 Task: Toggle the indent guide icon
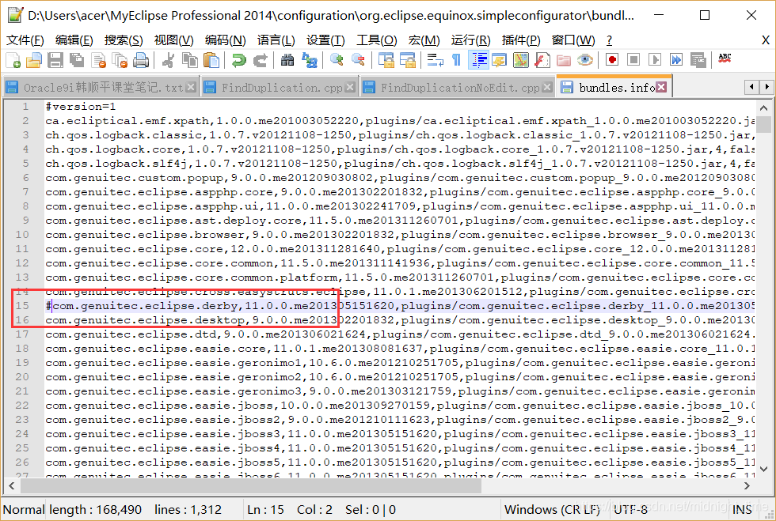coord(479,60)
